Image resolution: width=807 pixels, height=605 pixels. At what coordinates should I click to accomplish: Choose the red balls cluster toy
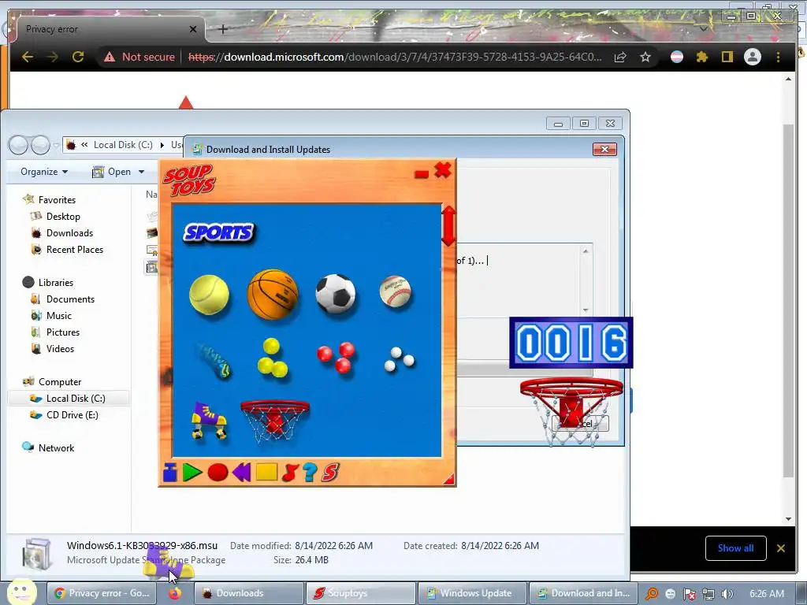(336, 357)
